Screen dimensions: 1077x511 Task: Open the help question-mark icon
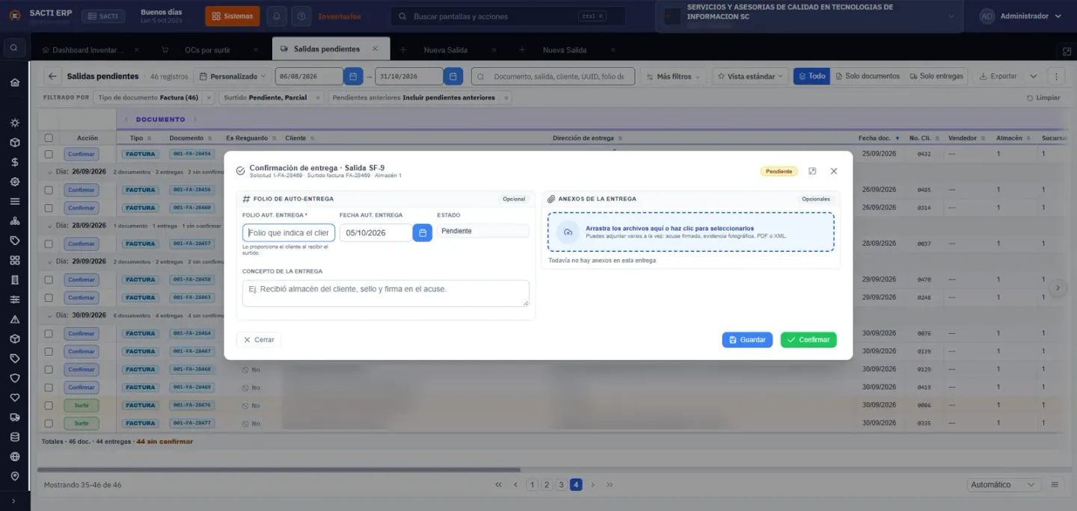pos(301,16)
